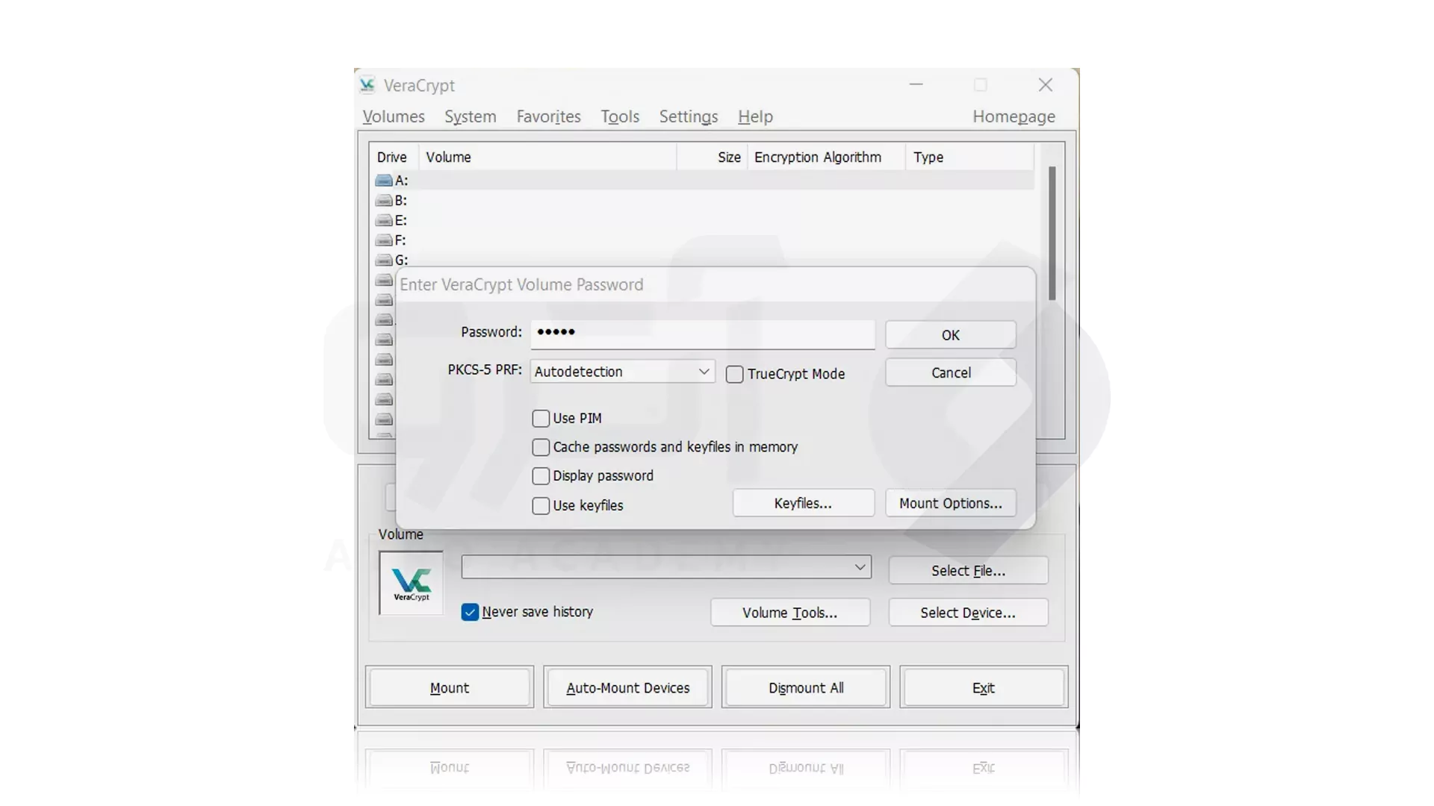Close the VeraCrypt window
The height and width of the screenshot is (806, 1434).
tap(1046, 85)
